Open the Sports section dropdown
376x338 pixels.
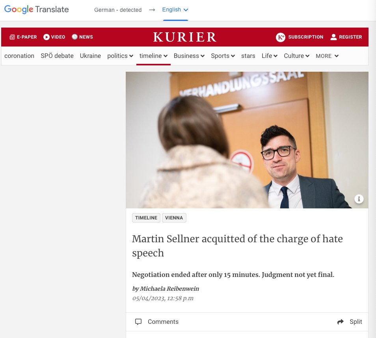tap(223, 56)
